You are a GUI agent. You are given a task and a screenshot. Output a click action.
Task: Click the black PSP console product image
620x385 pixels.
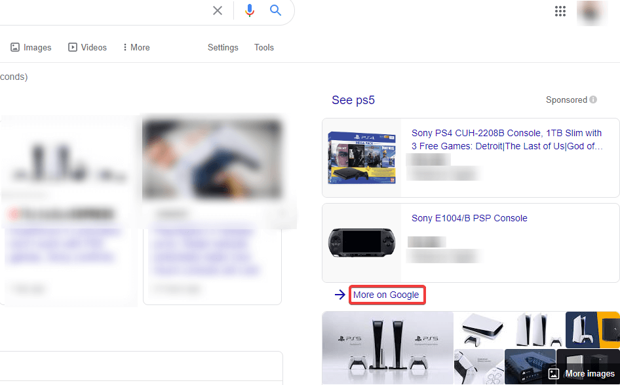click(362, 242)
